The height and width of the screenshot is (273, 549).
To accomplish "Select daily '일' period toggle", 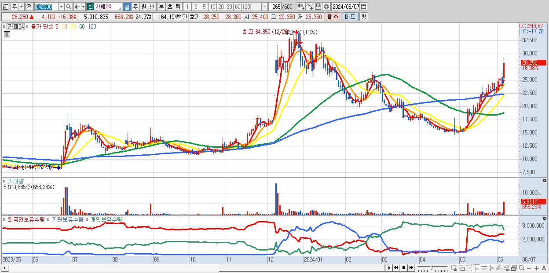I will click(x=127, y=7).
